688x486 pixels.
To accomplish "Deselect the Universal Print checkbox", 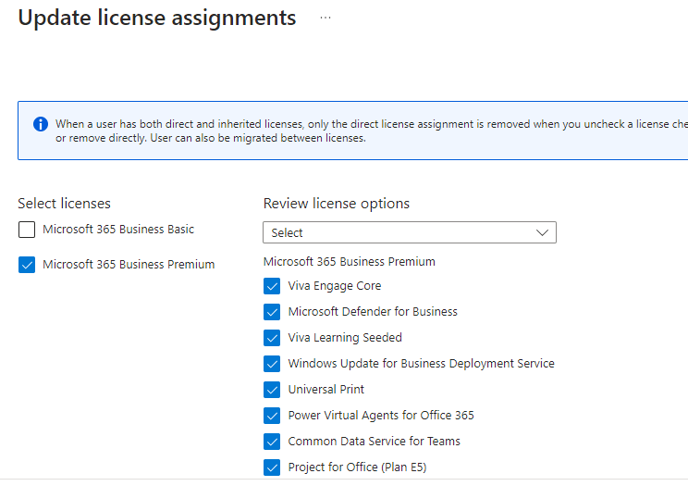I will (x=272, y=390).
